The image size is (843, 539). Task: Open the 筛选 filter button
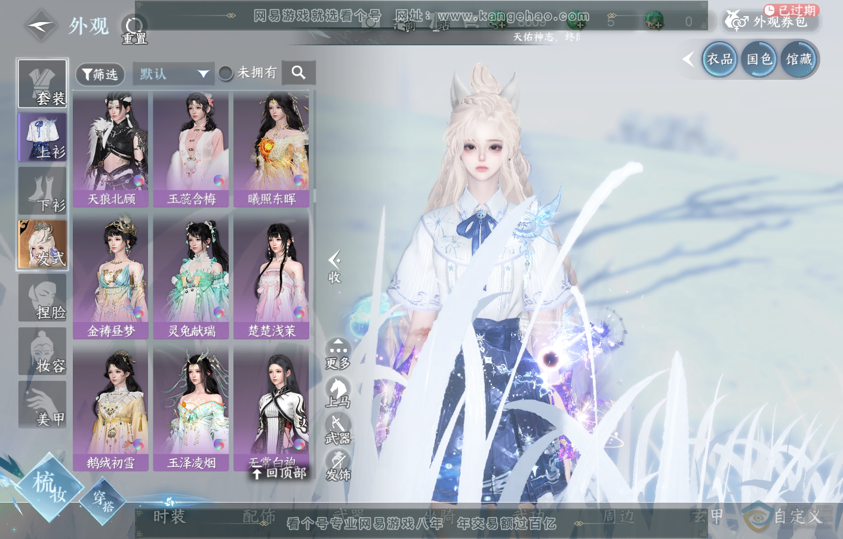pos(100,74)
